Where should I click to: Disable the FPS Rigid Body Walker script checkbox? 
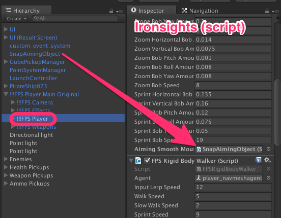click(147, 161)
